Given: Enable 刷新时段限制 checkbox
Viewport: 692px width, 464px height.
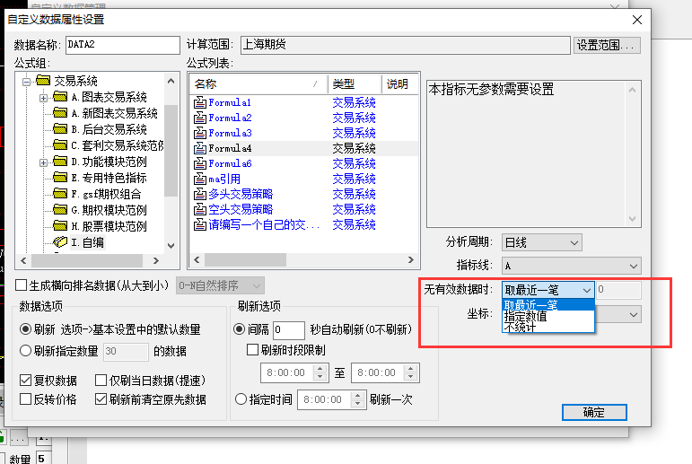Looking at the screenshot, I should tap(252, 350).
